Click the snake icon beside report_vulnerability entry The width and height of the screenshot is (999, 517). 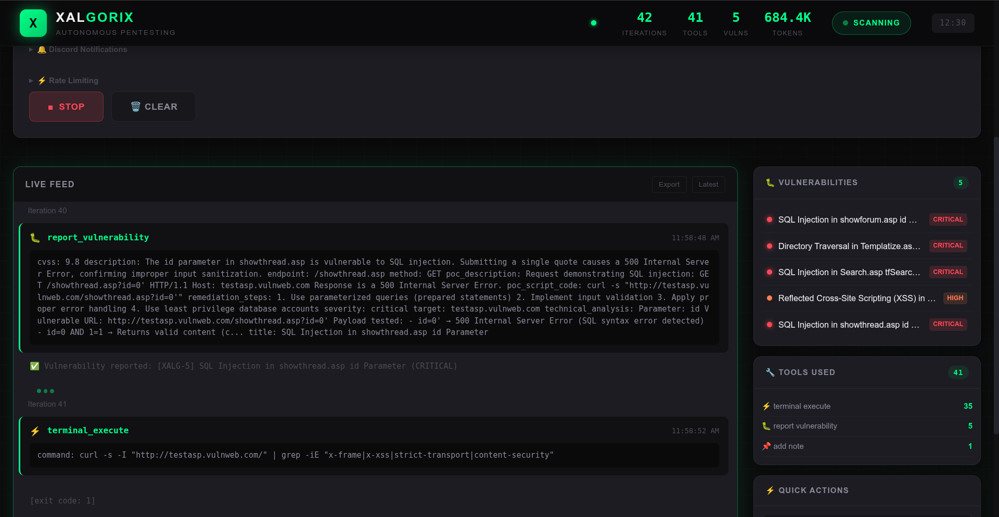coord(34,238)
